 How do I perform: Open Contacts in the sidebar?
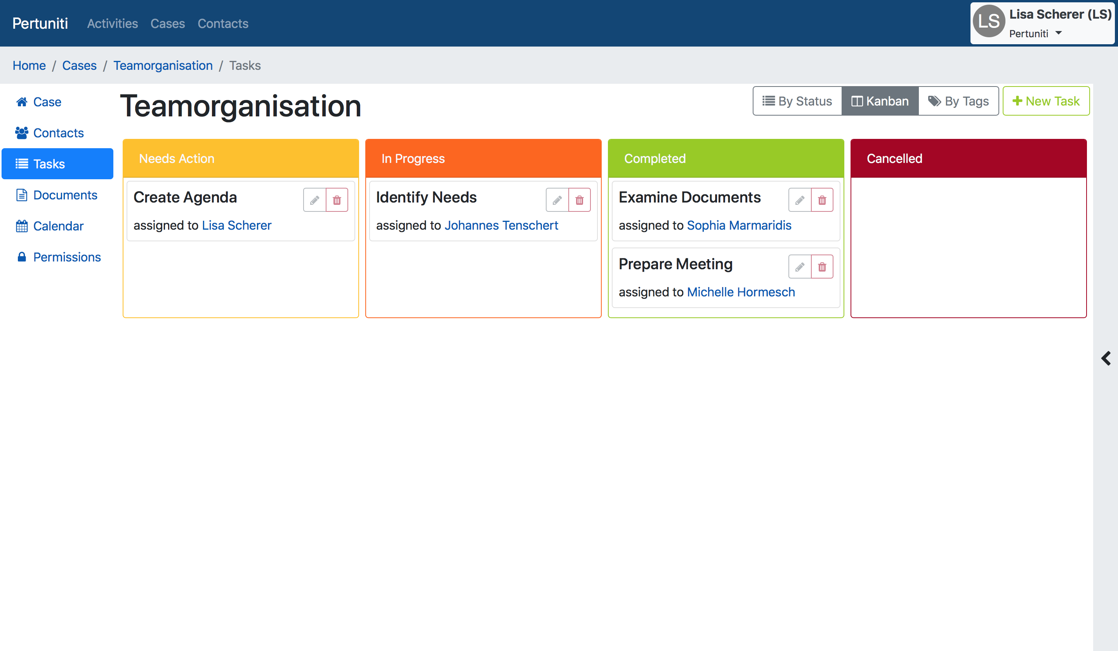57,133
